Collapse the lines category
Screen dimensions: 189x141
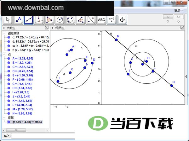coord(4,118)
